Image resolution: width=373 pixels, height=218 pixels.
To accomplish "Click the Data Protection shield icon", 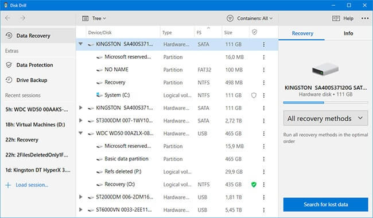I will tap(9, 65).
